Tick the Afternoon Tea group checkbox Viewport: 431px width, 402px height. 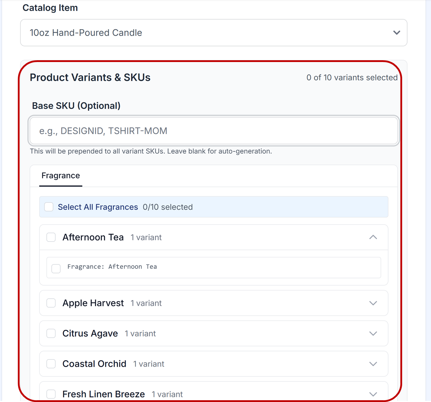51,237
